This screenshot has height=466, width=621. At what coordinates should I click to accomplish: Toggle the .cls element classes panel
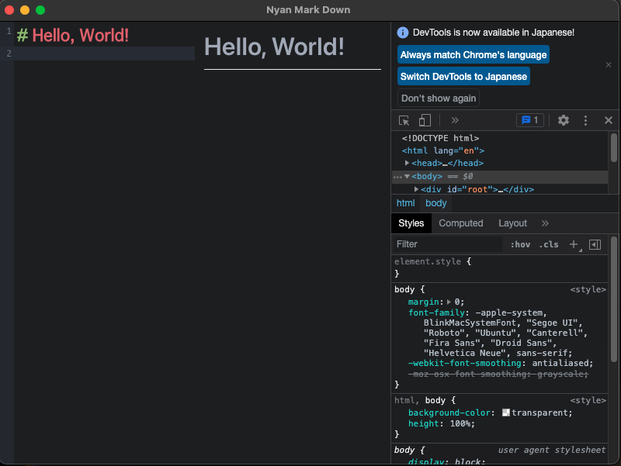[549, 244]
